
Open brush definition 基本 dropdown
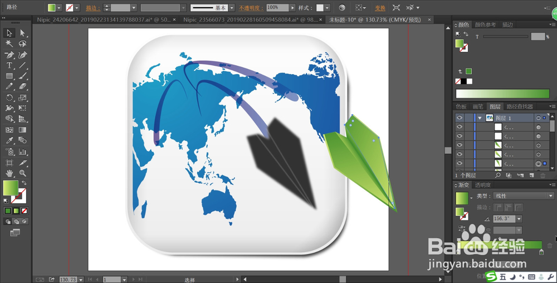point(232,7)
